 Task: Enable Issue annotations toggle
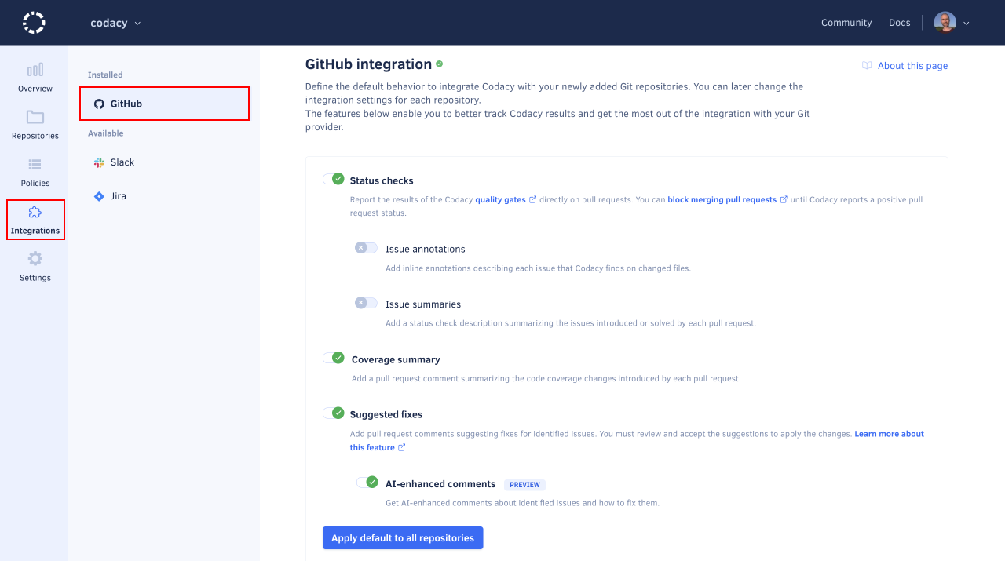coord(366,248)
